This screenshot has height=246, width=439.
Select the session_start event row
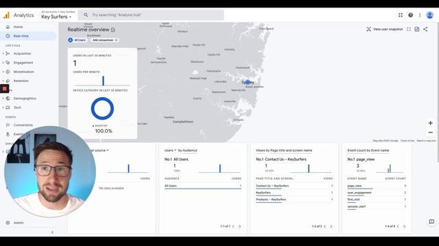(x=377, y=206)
